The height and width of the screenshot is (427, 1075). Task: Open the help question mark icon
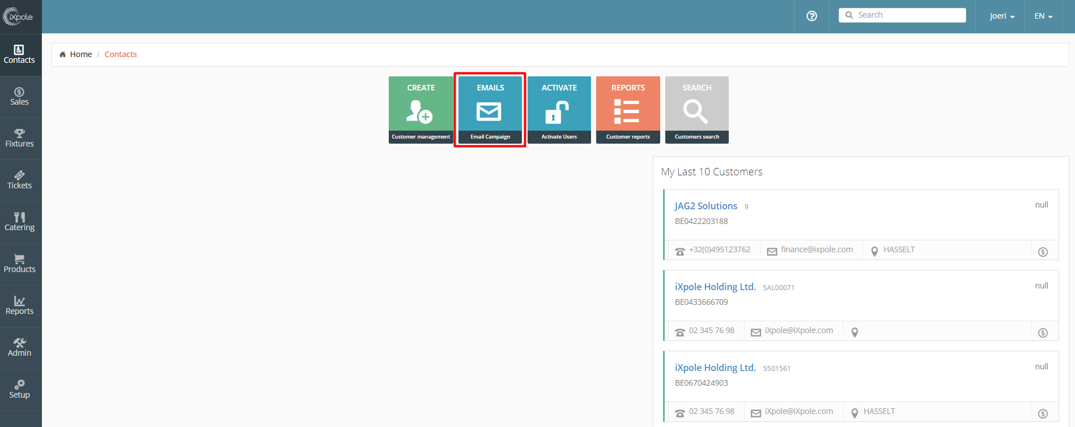[811, 16]
